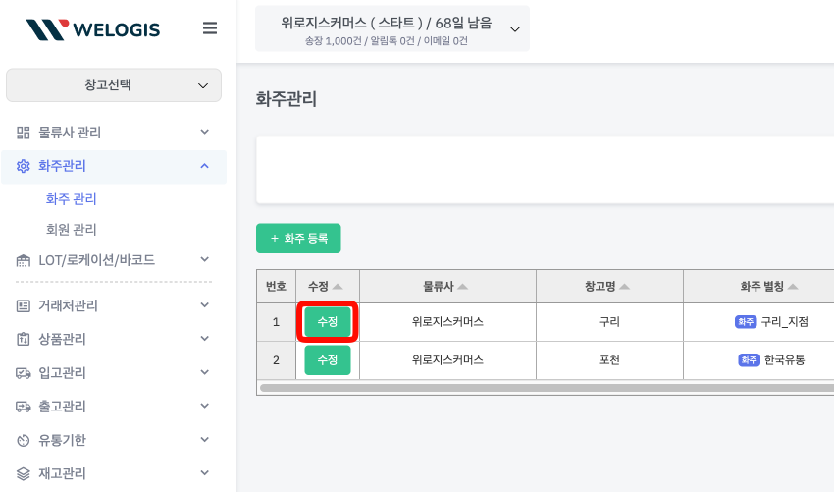Click the LOT/로케이션/바코드 warehouse icon
The width and height of the screenshot is (834, 492).
(24, 260)
